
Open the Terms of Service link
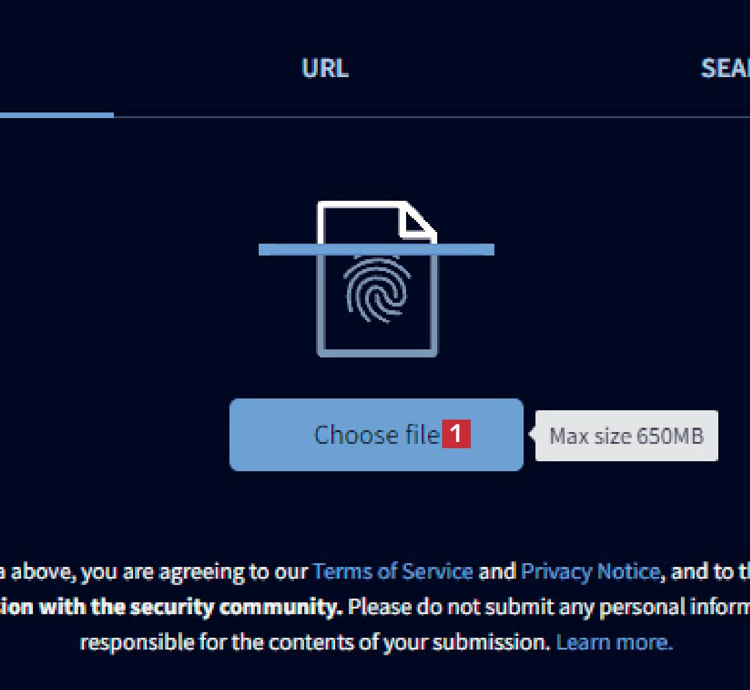pos(392,571)
